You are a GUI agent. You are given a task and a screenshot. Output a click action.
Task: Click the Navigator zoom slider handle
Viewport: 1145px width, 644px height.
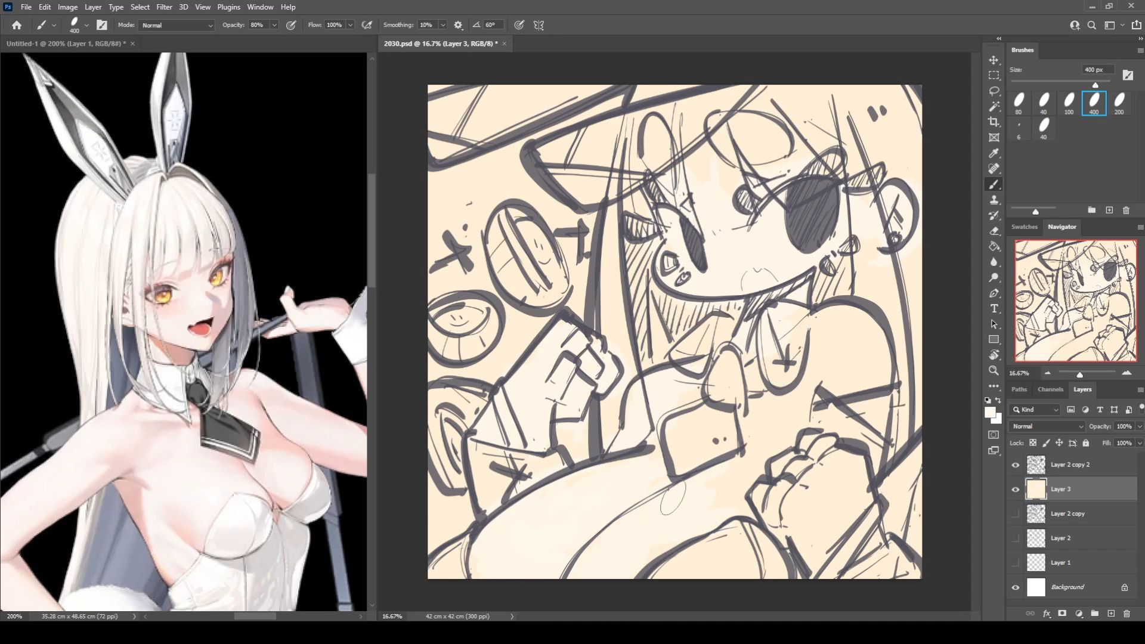[x=1079, y=374]
